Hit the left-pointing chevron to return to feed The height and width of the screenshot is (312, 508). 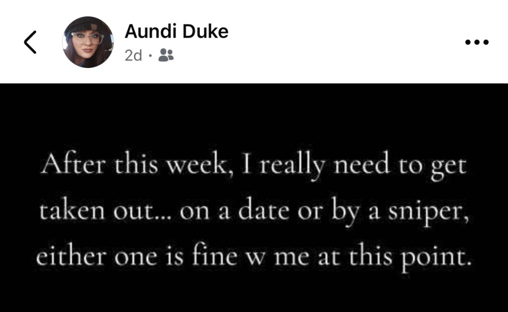[29, 41]
